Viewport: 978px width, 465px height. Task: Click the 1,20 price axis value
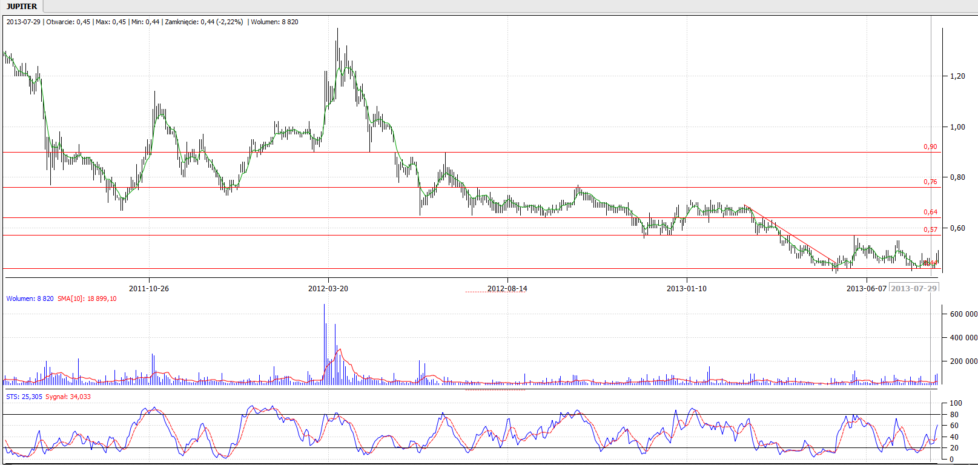(958, 76)
